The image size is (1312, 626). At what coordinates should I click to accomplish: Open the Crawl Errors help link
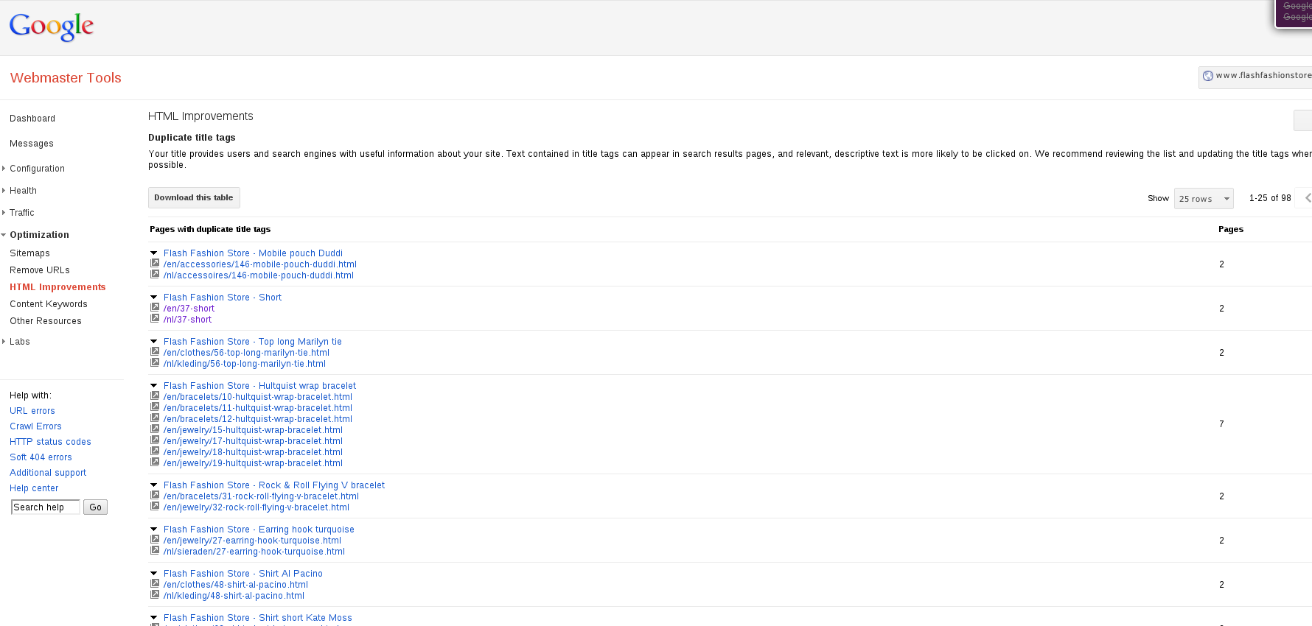coord(35,426)
